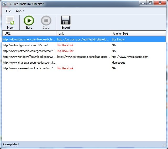Click the reverseapps.com/lead-gene... link cell
The image size is (168, 149).
pyautogui.click(x=83, y=57)
